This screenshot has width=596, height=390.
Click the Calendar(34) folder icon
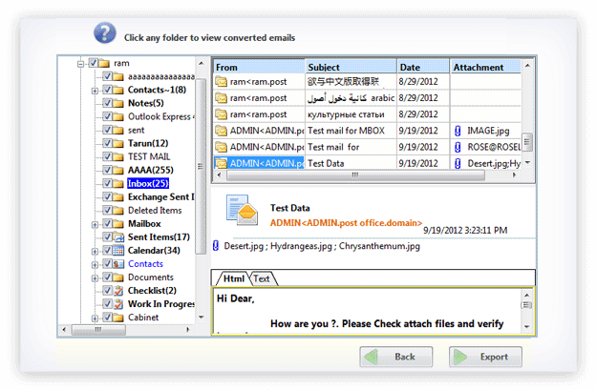[118, 251]
